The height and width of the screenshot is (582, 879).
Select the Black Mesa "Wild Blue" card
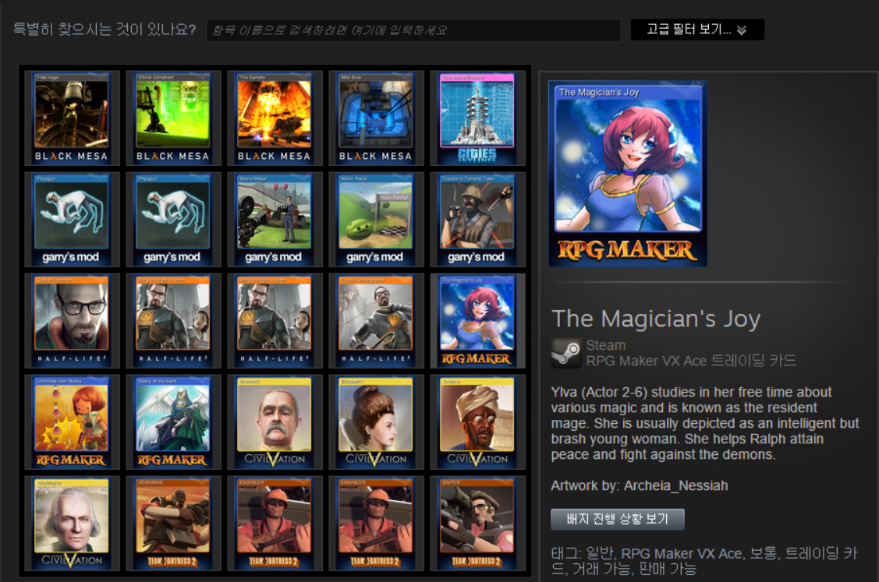coord(376,118)
